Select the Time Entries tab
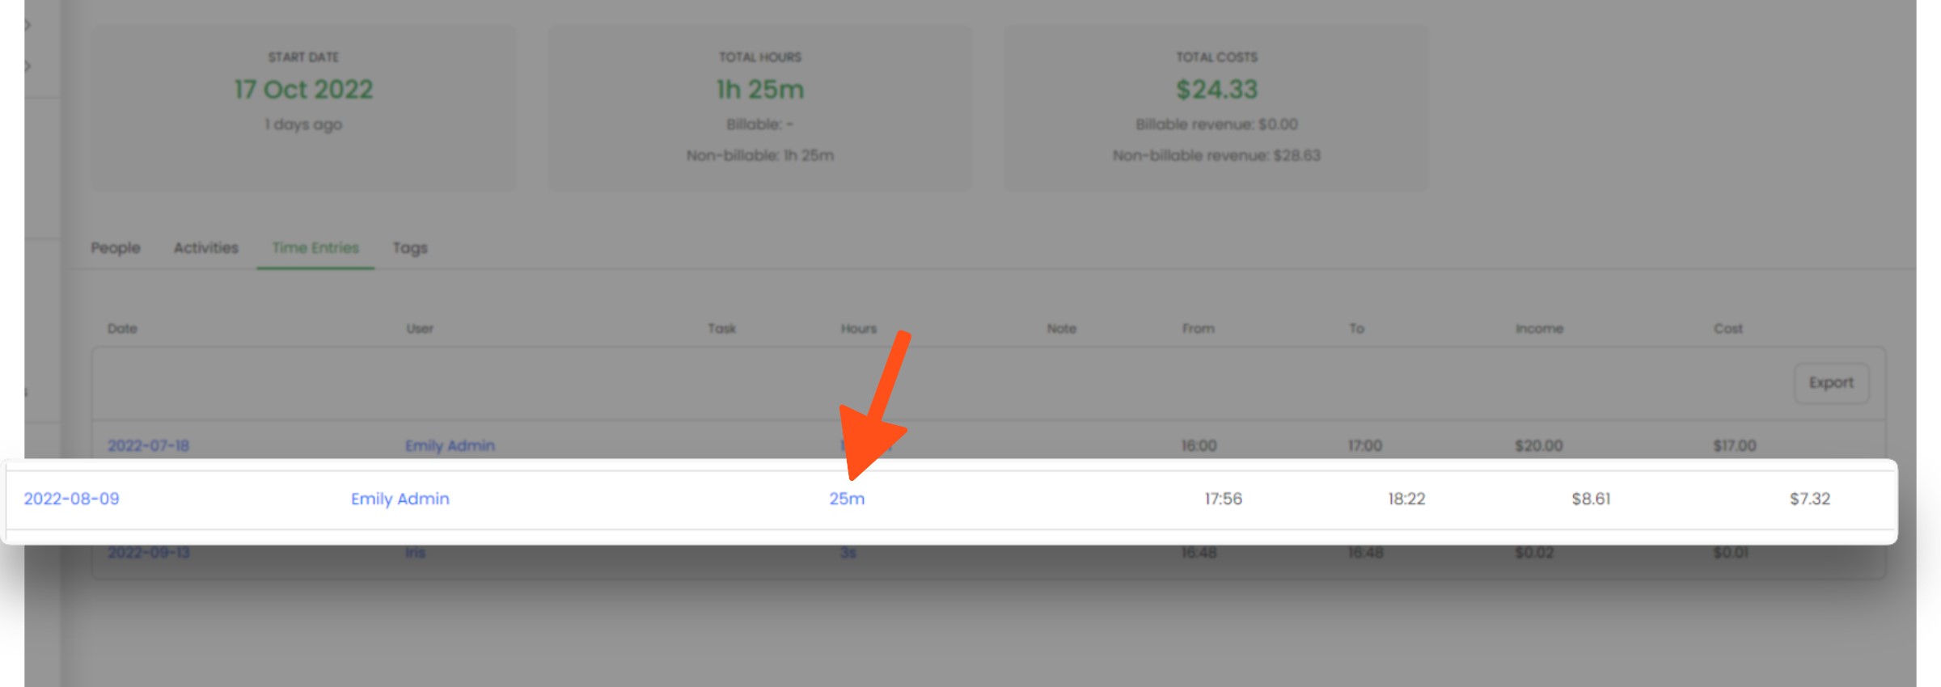This screenshot has height=687, width=1941. pyautogui.click(x=315, y=248)
